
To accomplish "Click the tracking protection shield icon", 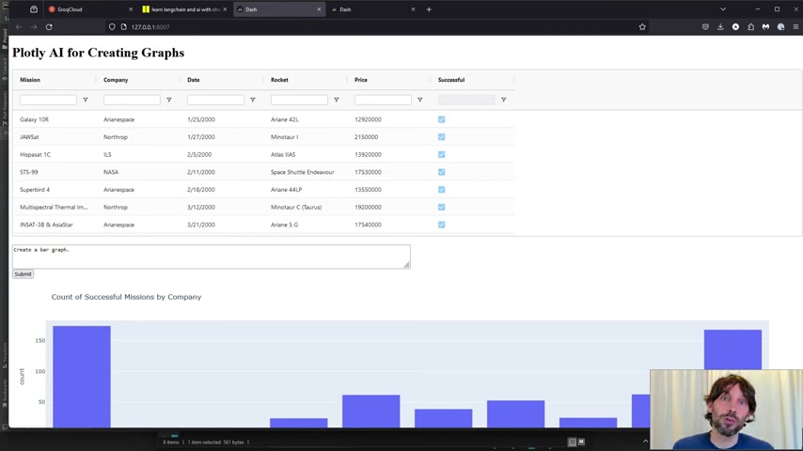I will tap(112, 27).
